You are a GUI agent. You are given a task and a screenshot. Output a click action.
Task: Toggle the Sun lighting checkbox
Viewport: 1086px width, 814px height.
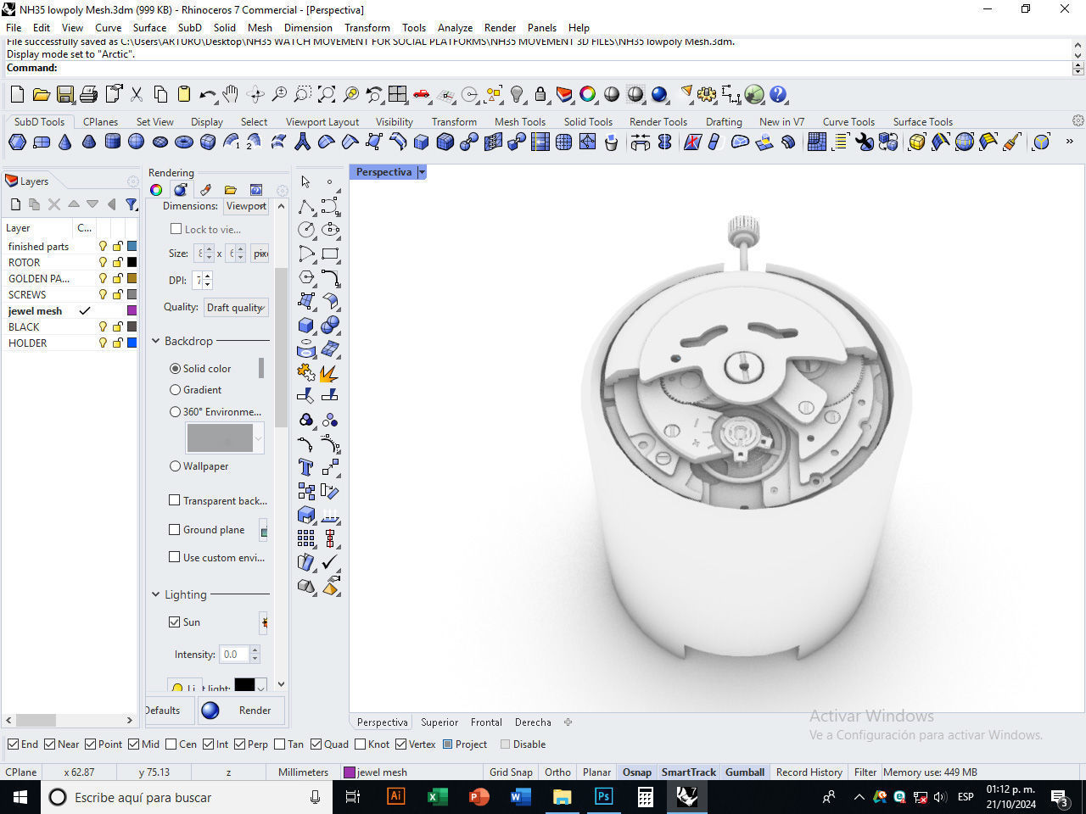175,622
